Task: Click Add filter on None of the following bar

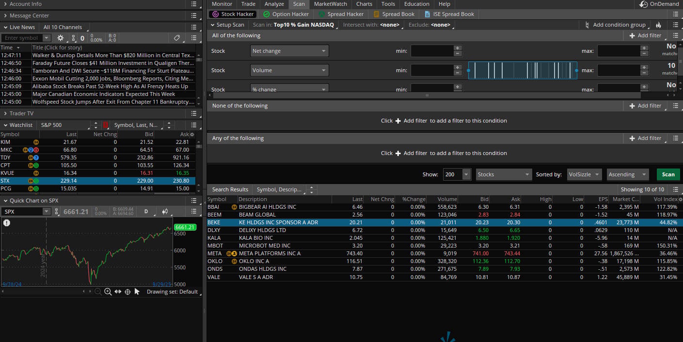Action: [x=645, y=106]
